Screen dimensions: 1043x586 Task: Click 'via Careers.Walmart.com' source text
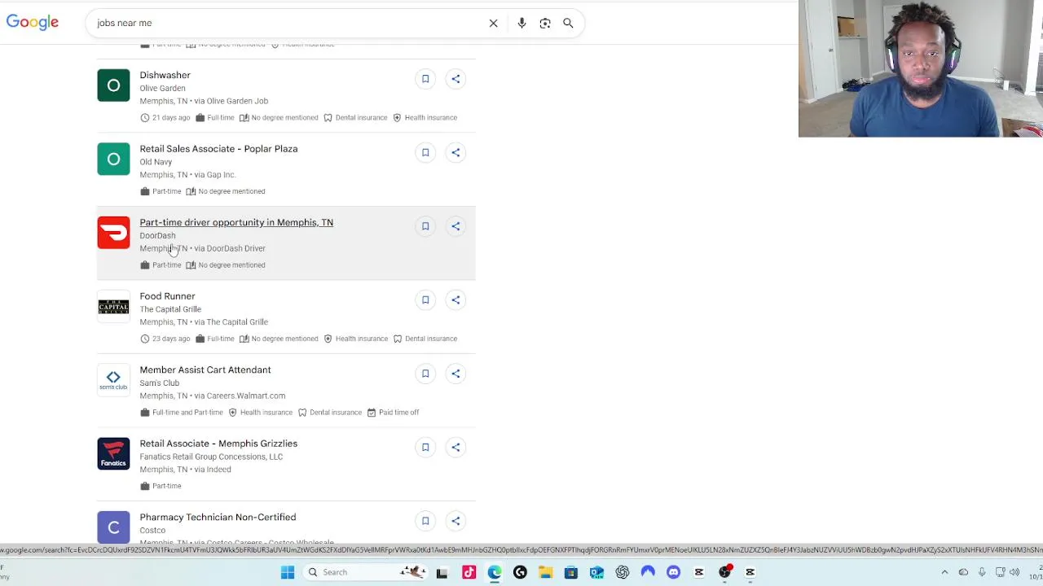[x=240, y=396]
